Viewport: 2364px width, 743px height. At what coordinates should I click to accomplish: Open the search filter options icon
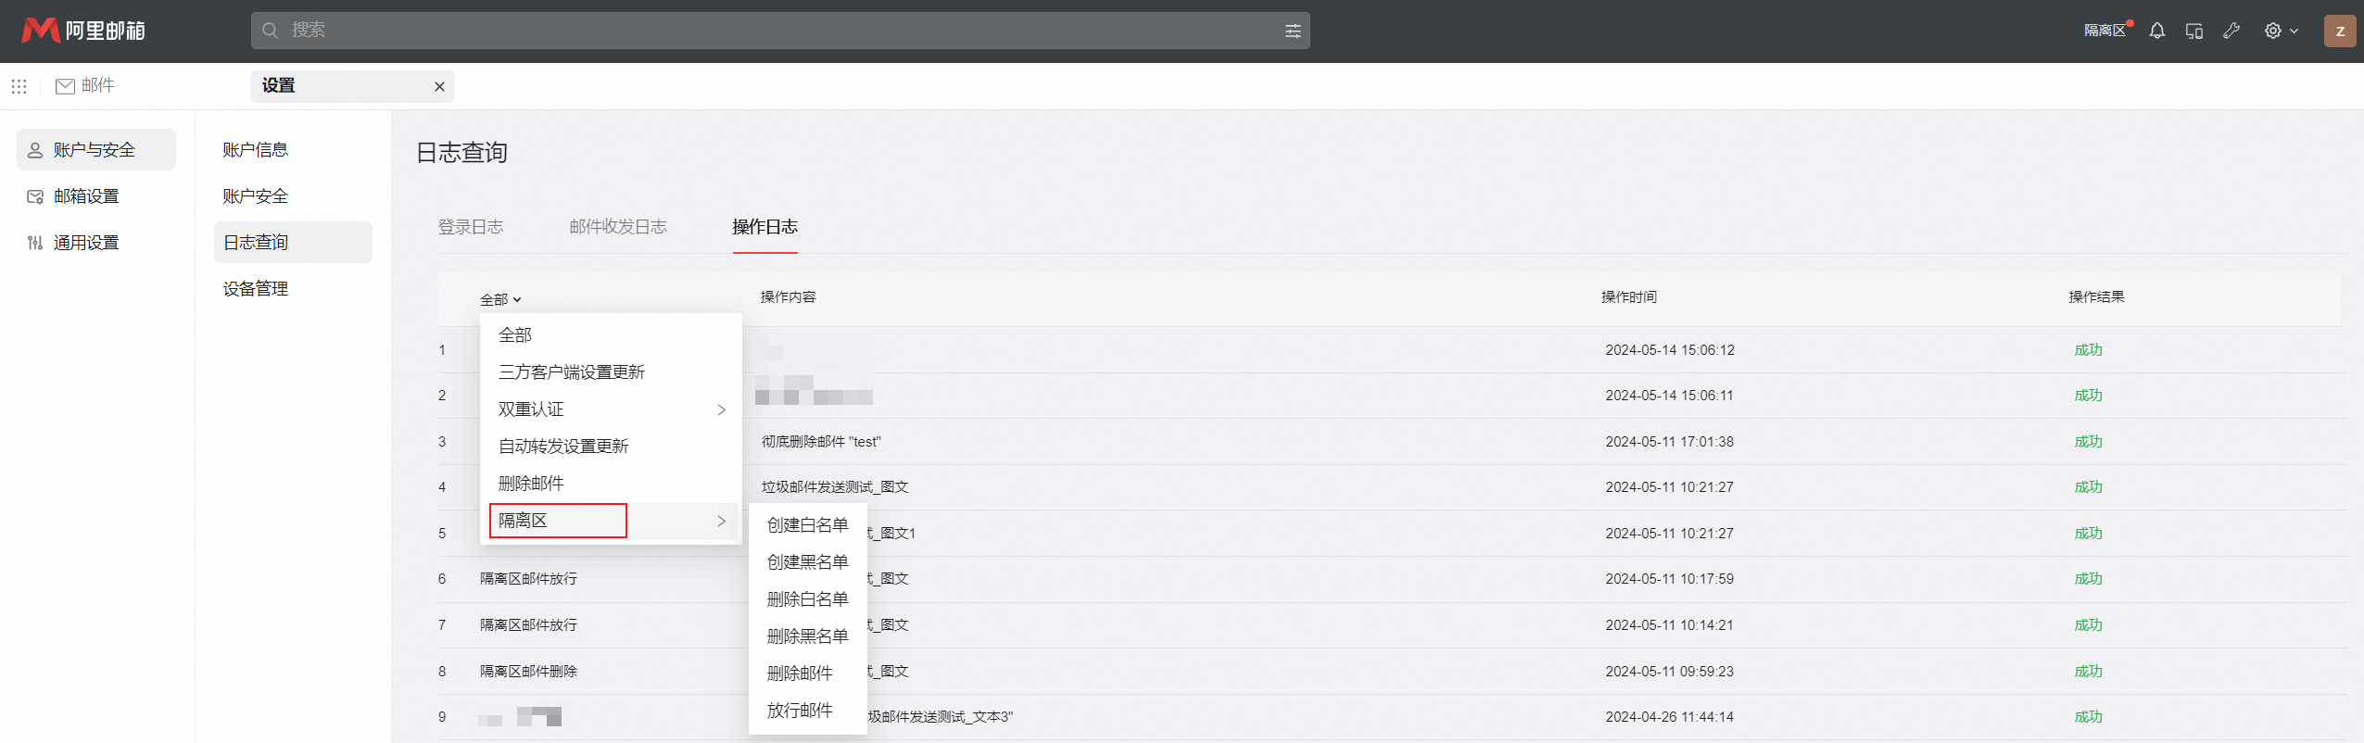point(1293,31)
